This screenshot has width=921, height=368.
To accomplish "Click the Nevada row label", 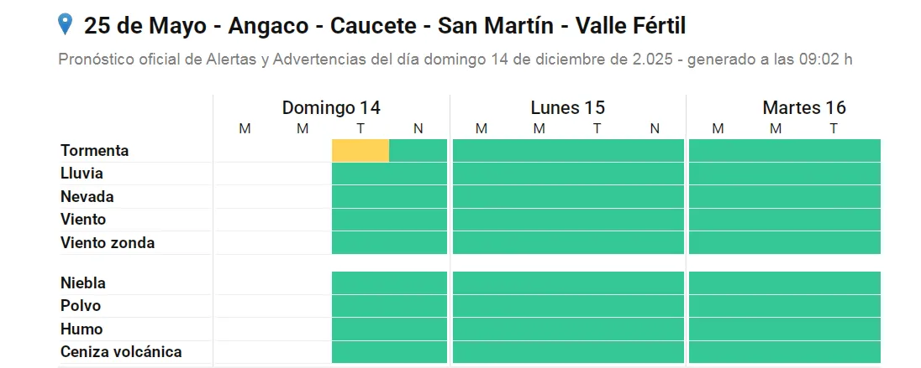I will tap(87, 197).
